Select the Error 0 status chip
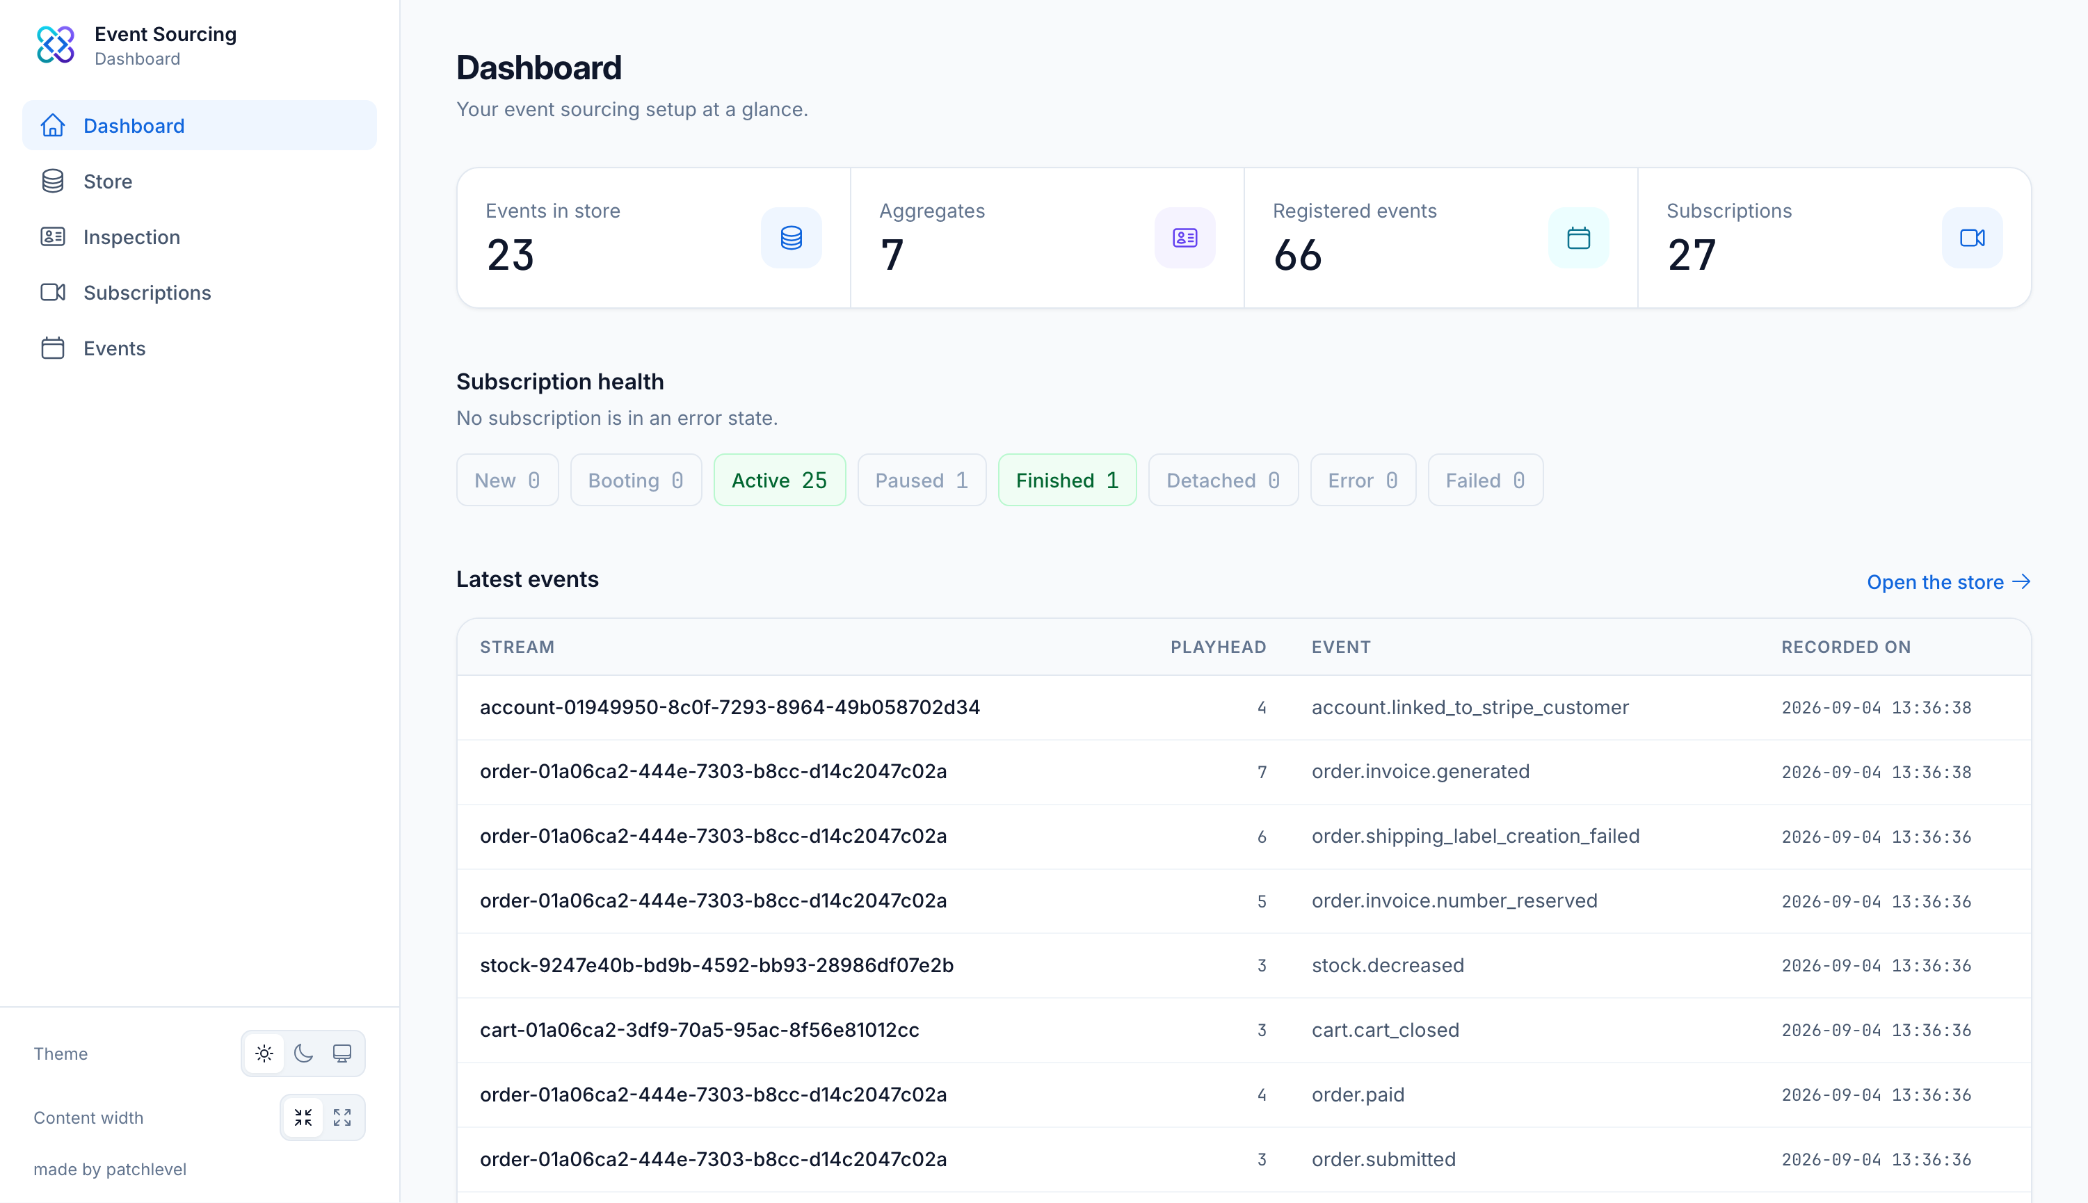The image size is (2088, 1203). 1363,480
